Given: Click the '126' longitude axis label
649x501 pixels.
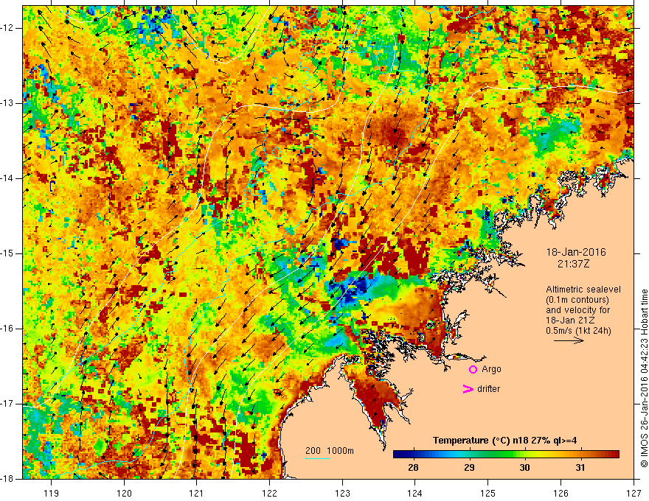Looking at the screenshot, I should tap(560, 493).
